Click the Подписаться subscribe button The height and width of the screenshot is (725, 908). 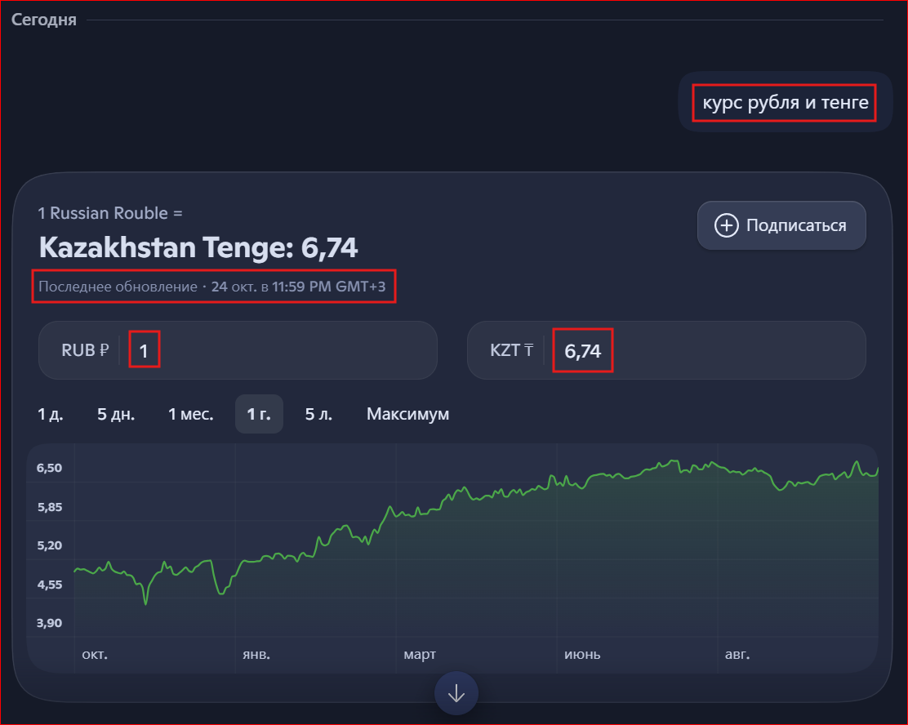(781, 225)
